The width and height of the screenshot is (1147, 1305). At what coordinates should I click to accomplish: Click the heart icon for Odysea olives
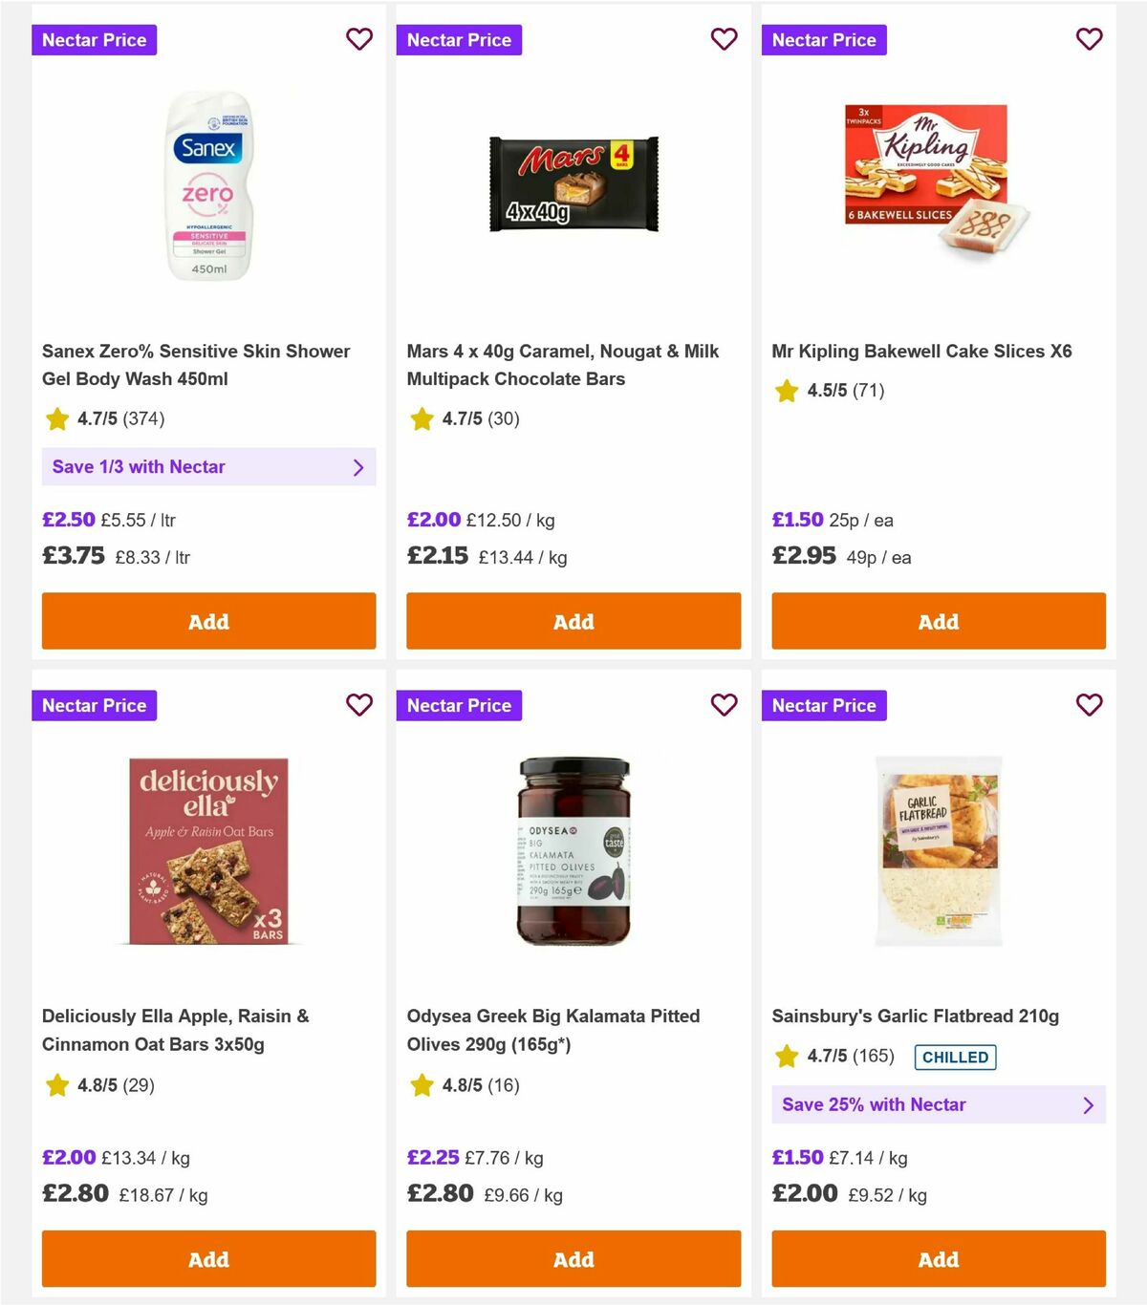(x=725, y=705)
